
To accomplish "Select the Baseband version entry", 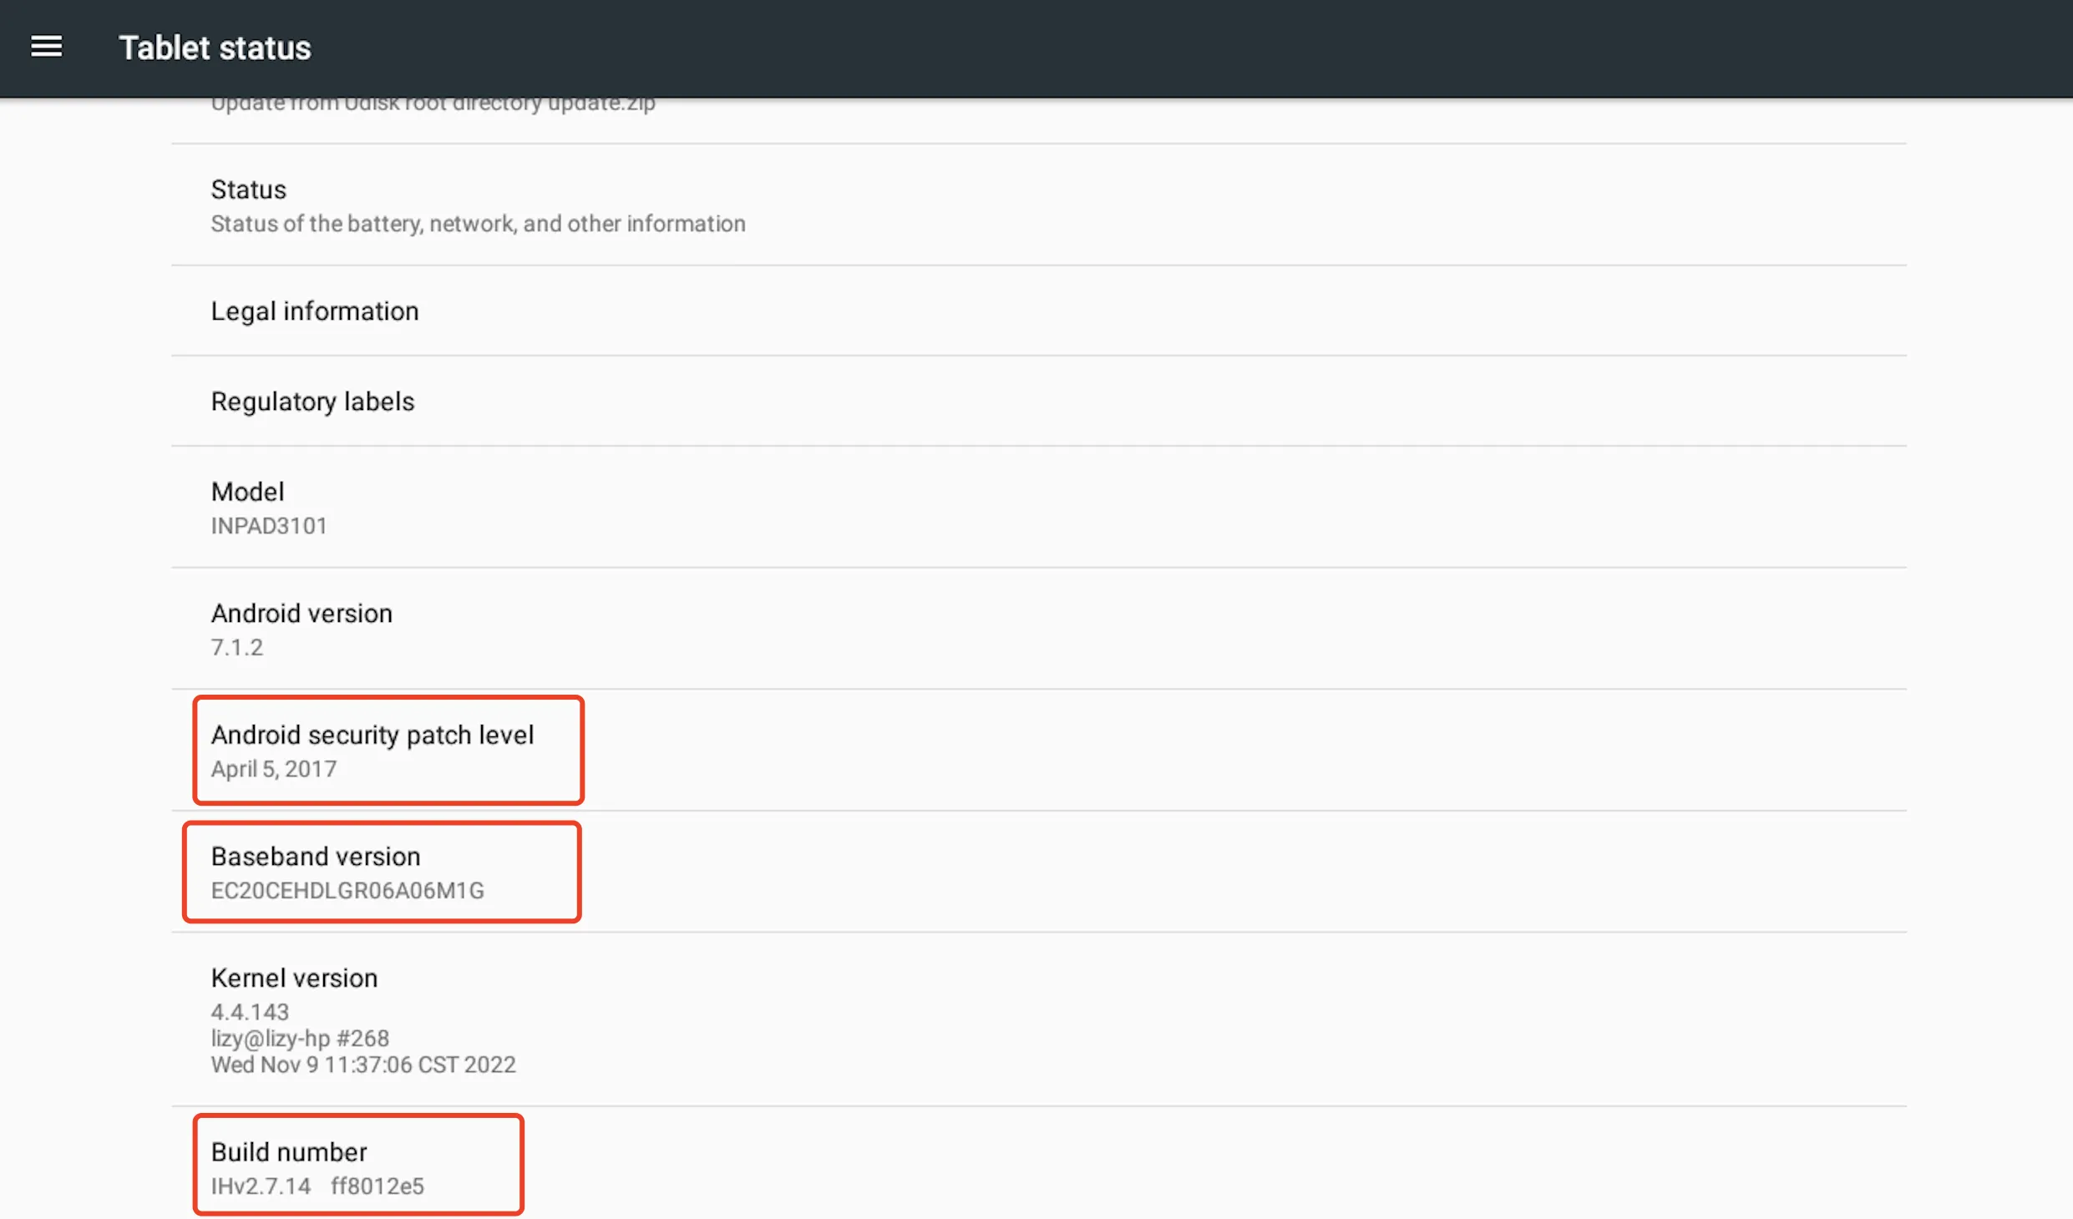I will click(x=1039, y=873).
